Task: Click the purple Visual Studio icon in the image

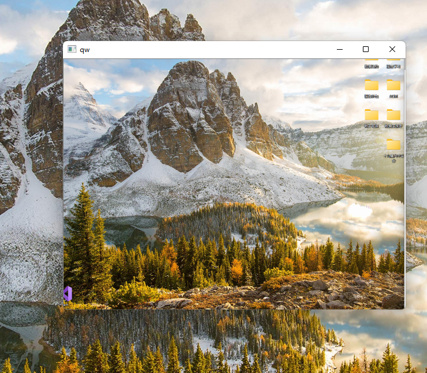Action: coord(68,294)
